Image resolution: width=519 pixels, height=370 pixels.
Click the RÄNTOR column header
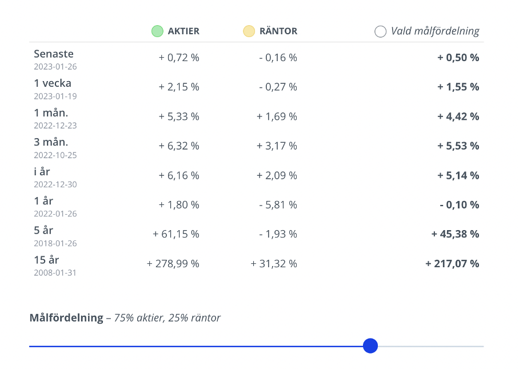click(x=278, y=31)
